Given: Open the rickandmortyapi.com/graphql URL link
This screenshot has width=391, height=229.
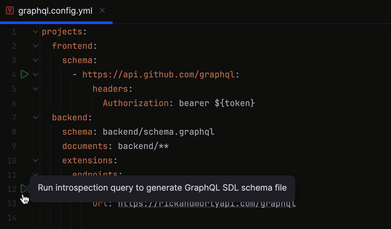Looking at the screenshot, I should 207,203.
